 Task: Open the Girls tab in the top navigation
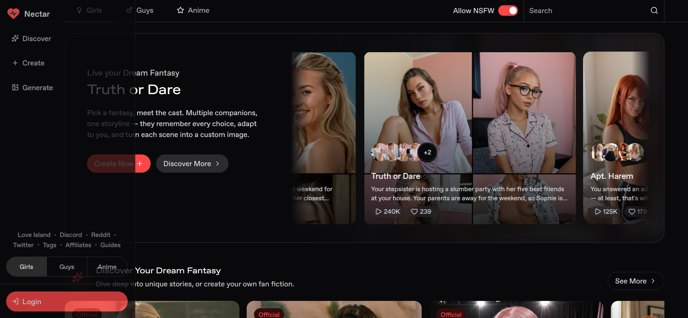pyautogui.click(x=89, y=11)
